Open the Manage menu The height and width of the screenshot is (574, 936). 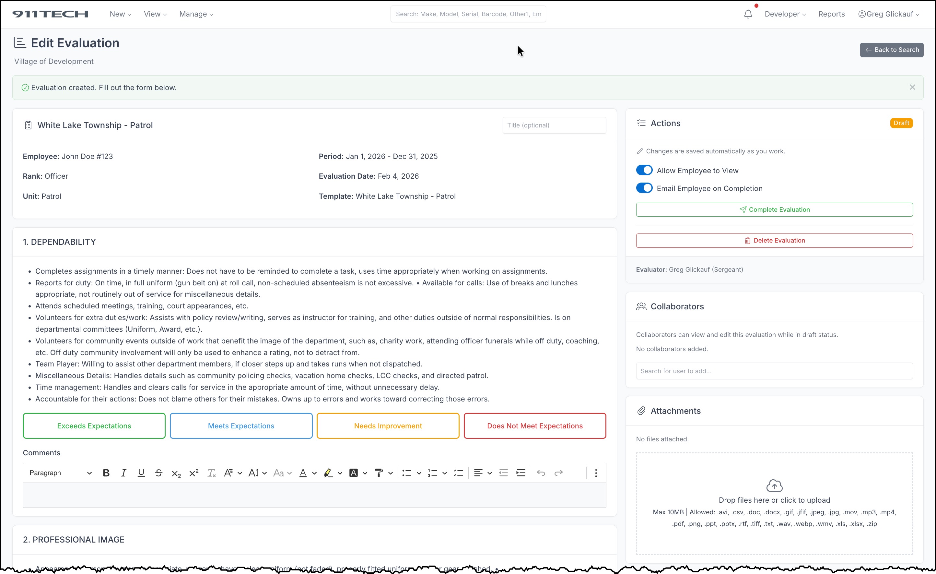[x=196, y=14]
